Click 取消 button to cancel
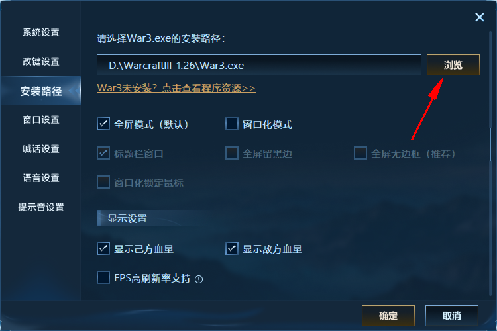The image size is (497, 331). tap(452, 316)
